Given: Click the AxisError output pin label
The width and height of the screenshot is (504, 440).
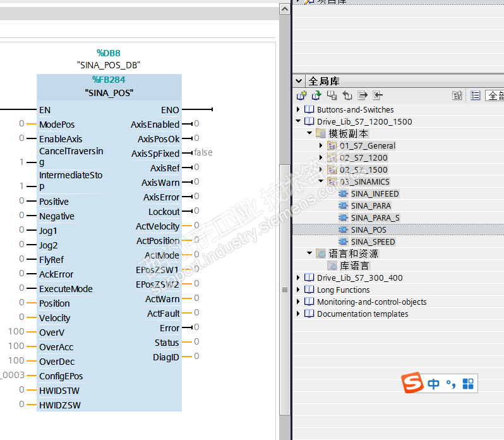Looking at the screenshot, I should coord(161,197).
